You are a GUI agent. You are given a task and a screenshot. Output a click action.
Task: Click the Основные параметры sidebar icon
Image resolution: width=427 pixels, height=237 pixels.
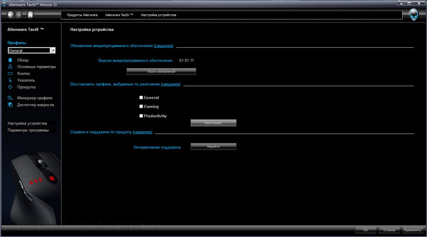pos(10,67)
